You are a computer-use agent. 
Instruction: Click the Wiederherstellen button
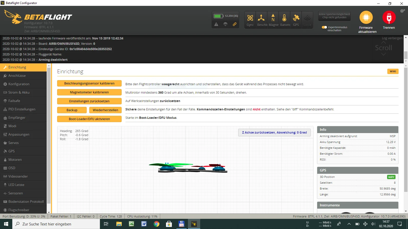pos(105,110)
